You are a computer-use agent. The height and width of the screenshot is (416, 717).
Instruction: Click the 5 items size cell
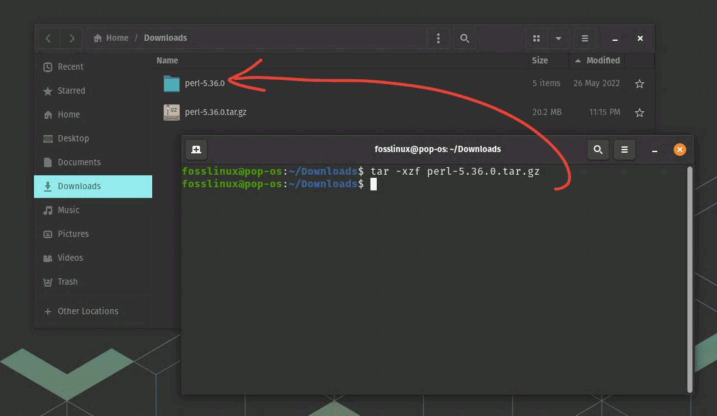547,84
